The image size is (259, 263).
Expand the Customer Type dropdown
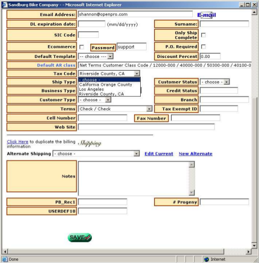pos(95,100)
